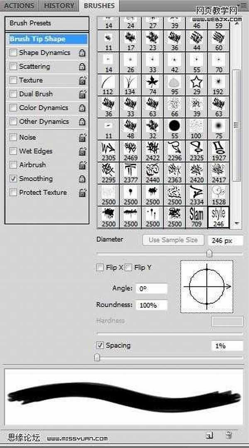Select the grass brush tip 134
This screenshot has width=249, height=448.
(131, 81)
